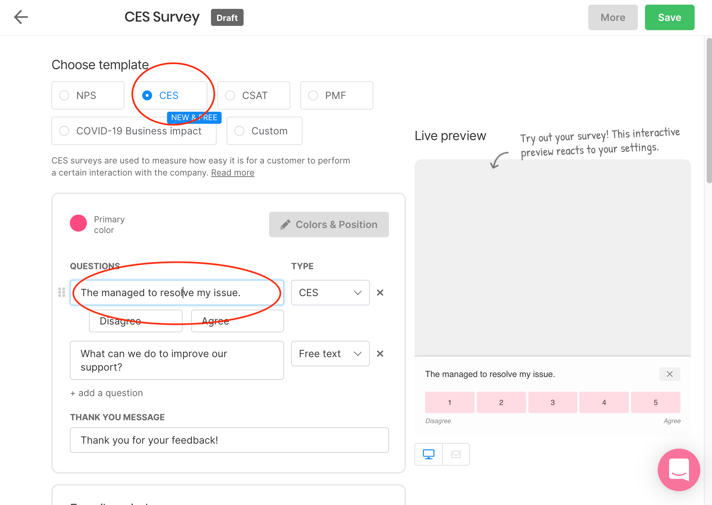
Task: Go back using the left arrow icon
Action: coord(21,17)
